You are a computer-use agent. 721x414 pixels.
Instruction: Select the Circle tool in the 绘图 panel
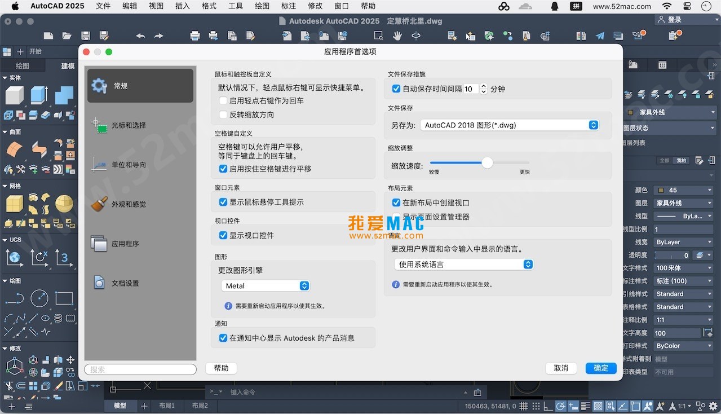[x=39, y=298]
